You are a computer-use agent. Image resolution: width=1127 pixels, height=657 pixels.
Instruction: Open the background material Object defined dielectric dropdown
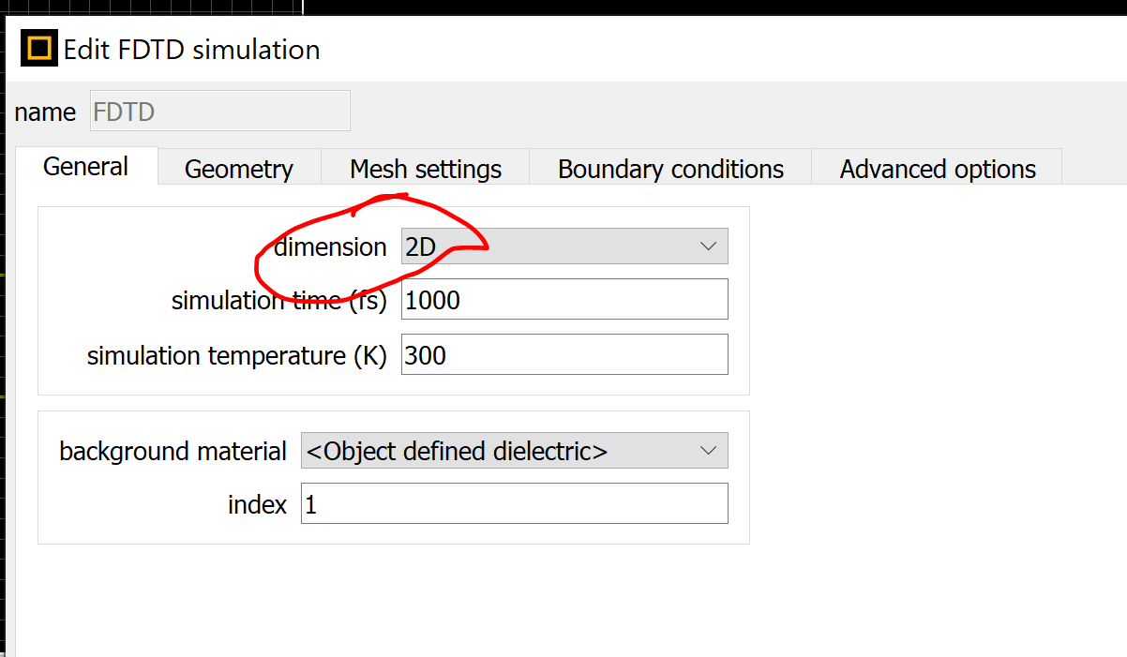click(514, 451)
